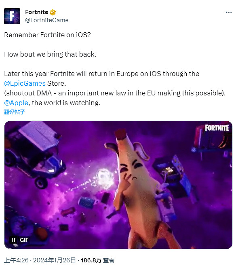
Task: Open the @Apple mention link
Action: (x=16, y=103)
